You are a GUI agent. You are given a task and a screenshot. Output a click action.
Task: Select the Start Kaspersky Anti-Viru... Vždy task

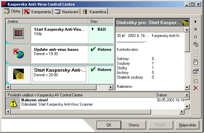tap(59, 34)
